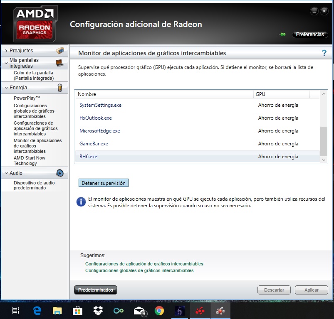Click the Detener supervisión button
Screen dimensions: 334x319
point(104,183)
